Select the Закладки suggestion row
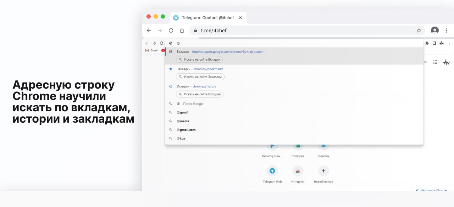 [x=294, y=73]
